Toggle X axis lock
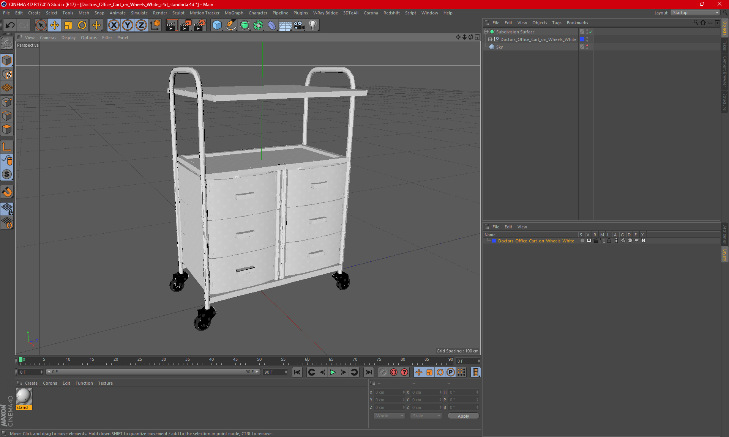This screenshot has width=729, height=437. pyautogui.click(x=114, y=25)
